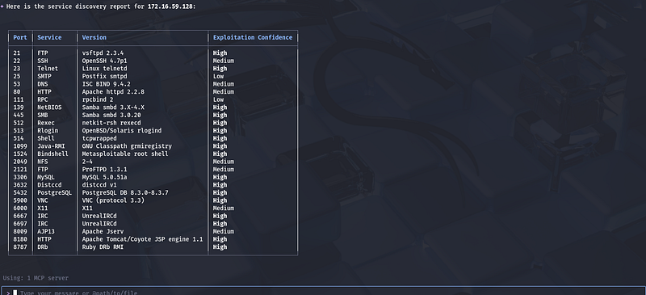The image size is (646, 295).
Task: Click 'Apache httpd 2.2.8' version cell
Action: [113, 92]
